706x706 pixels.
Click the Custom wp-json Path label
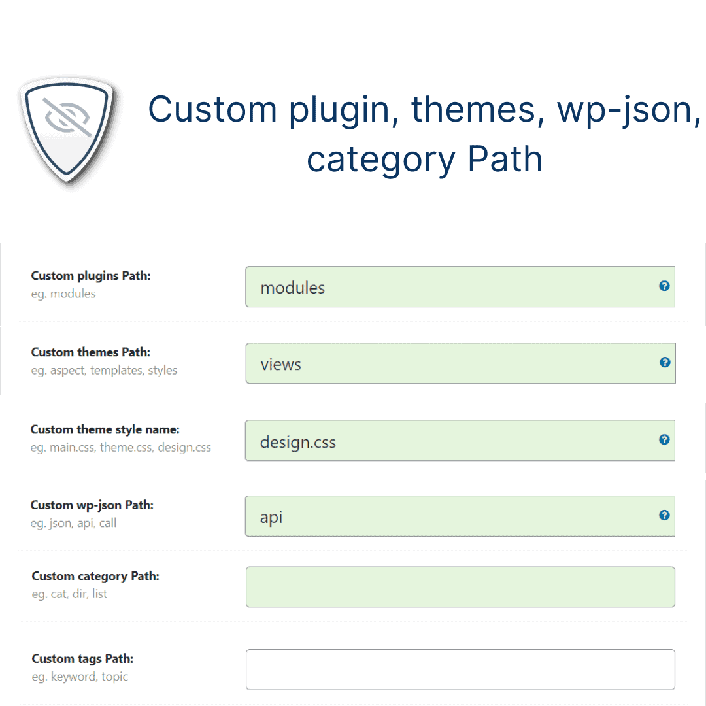point(92,505)
